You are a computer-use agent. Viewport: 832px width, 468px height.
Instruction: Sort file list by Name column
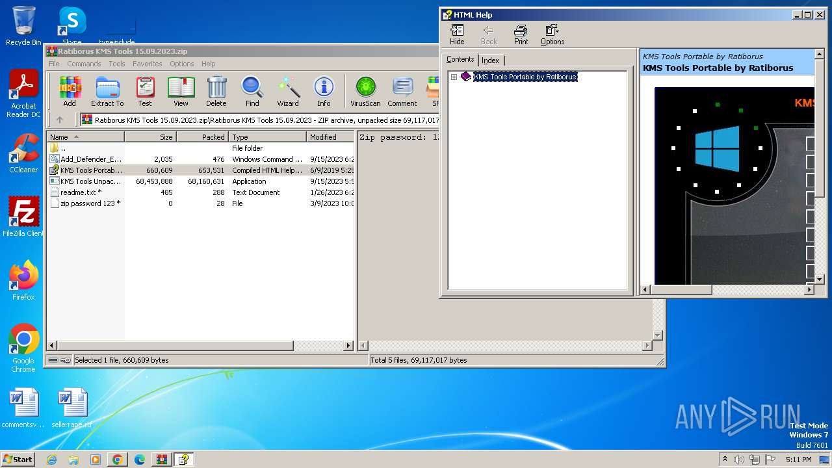86,136
